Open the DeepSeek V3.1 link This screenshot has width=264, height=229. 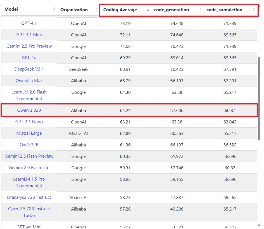(29, 69)
